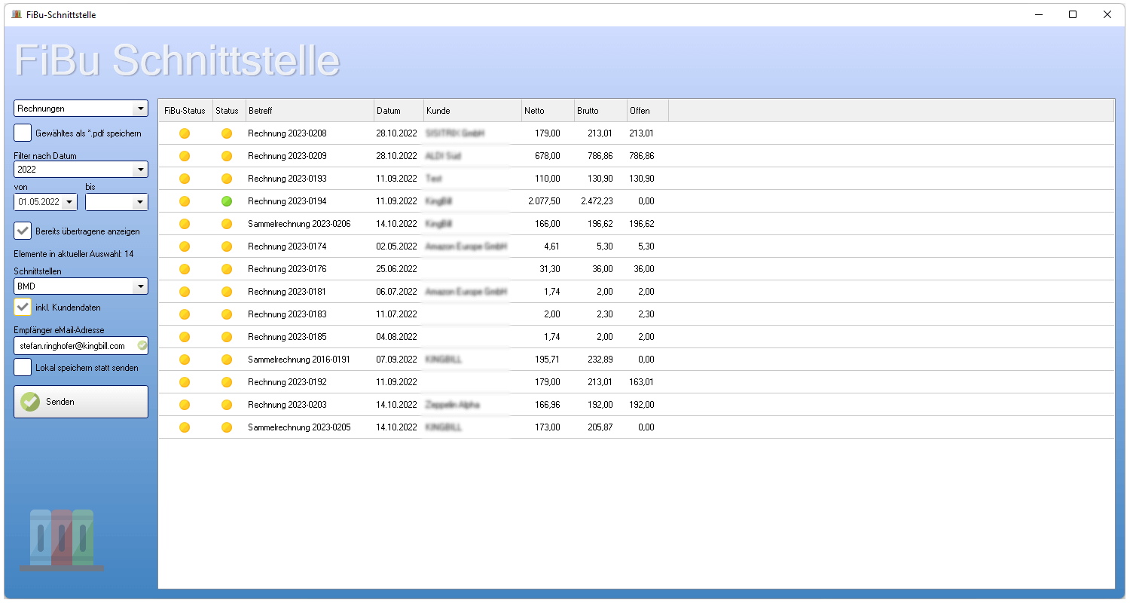Sort by Betreff column header
This screenshot has height=603, width=1130.
(310, 111)
